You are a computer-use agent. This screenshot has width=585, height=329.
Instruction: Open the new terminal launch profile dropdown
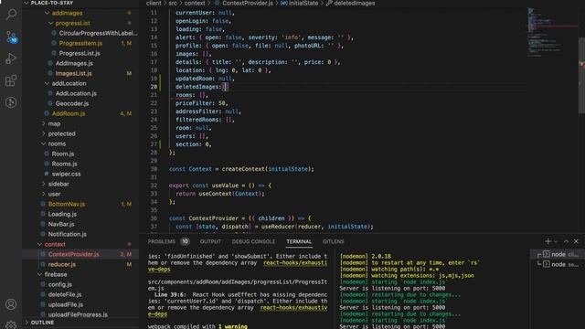(556, 241)
